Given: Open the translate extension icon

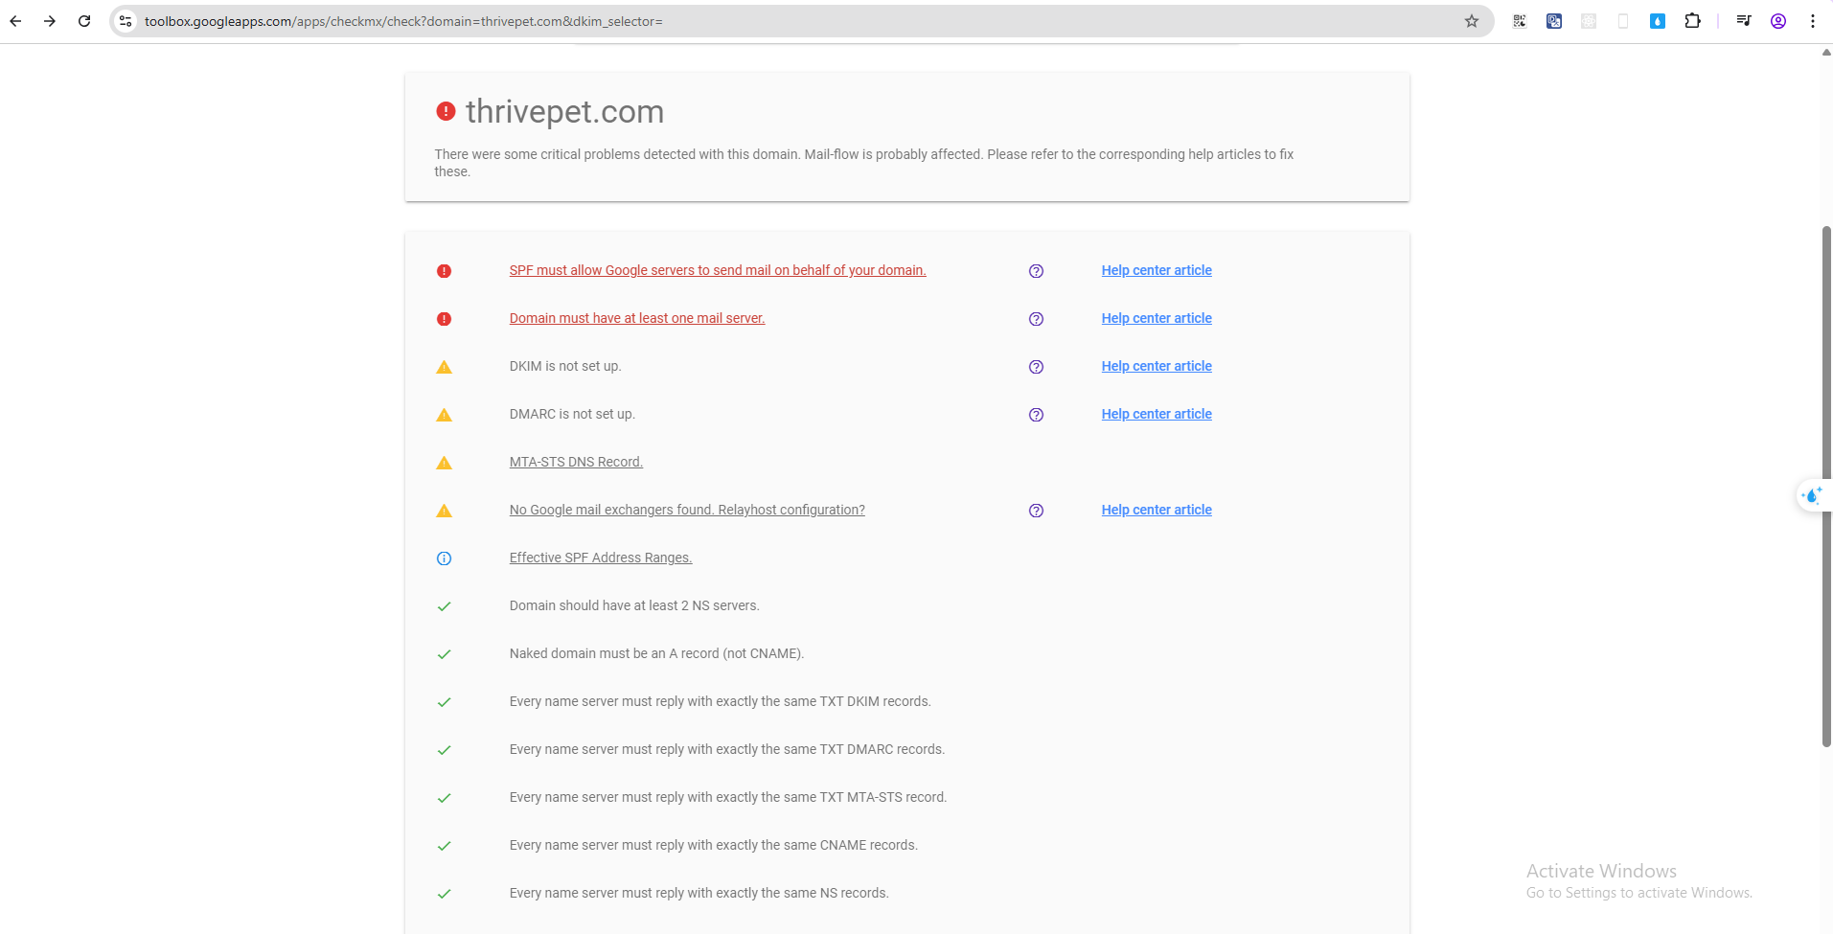Looking at the screenshot, I should 1554,21.
